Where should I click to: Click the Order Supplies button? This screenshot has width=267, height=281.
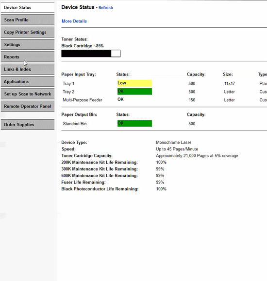tap(28, 125)
